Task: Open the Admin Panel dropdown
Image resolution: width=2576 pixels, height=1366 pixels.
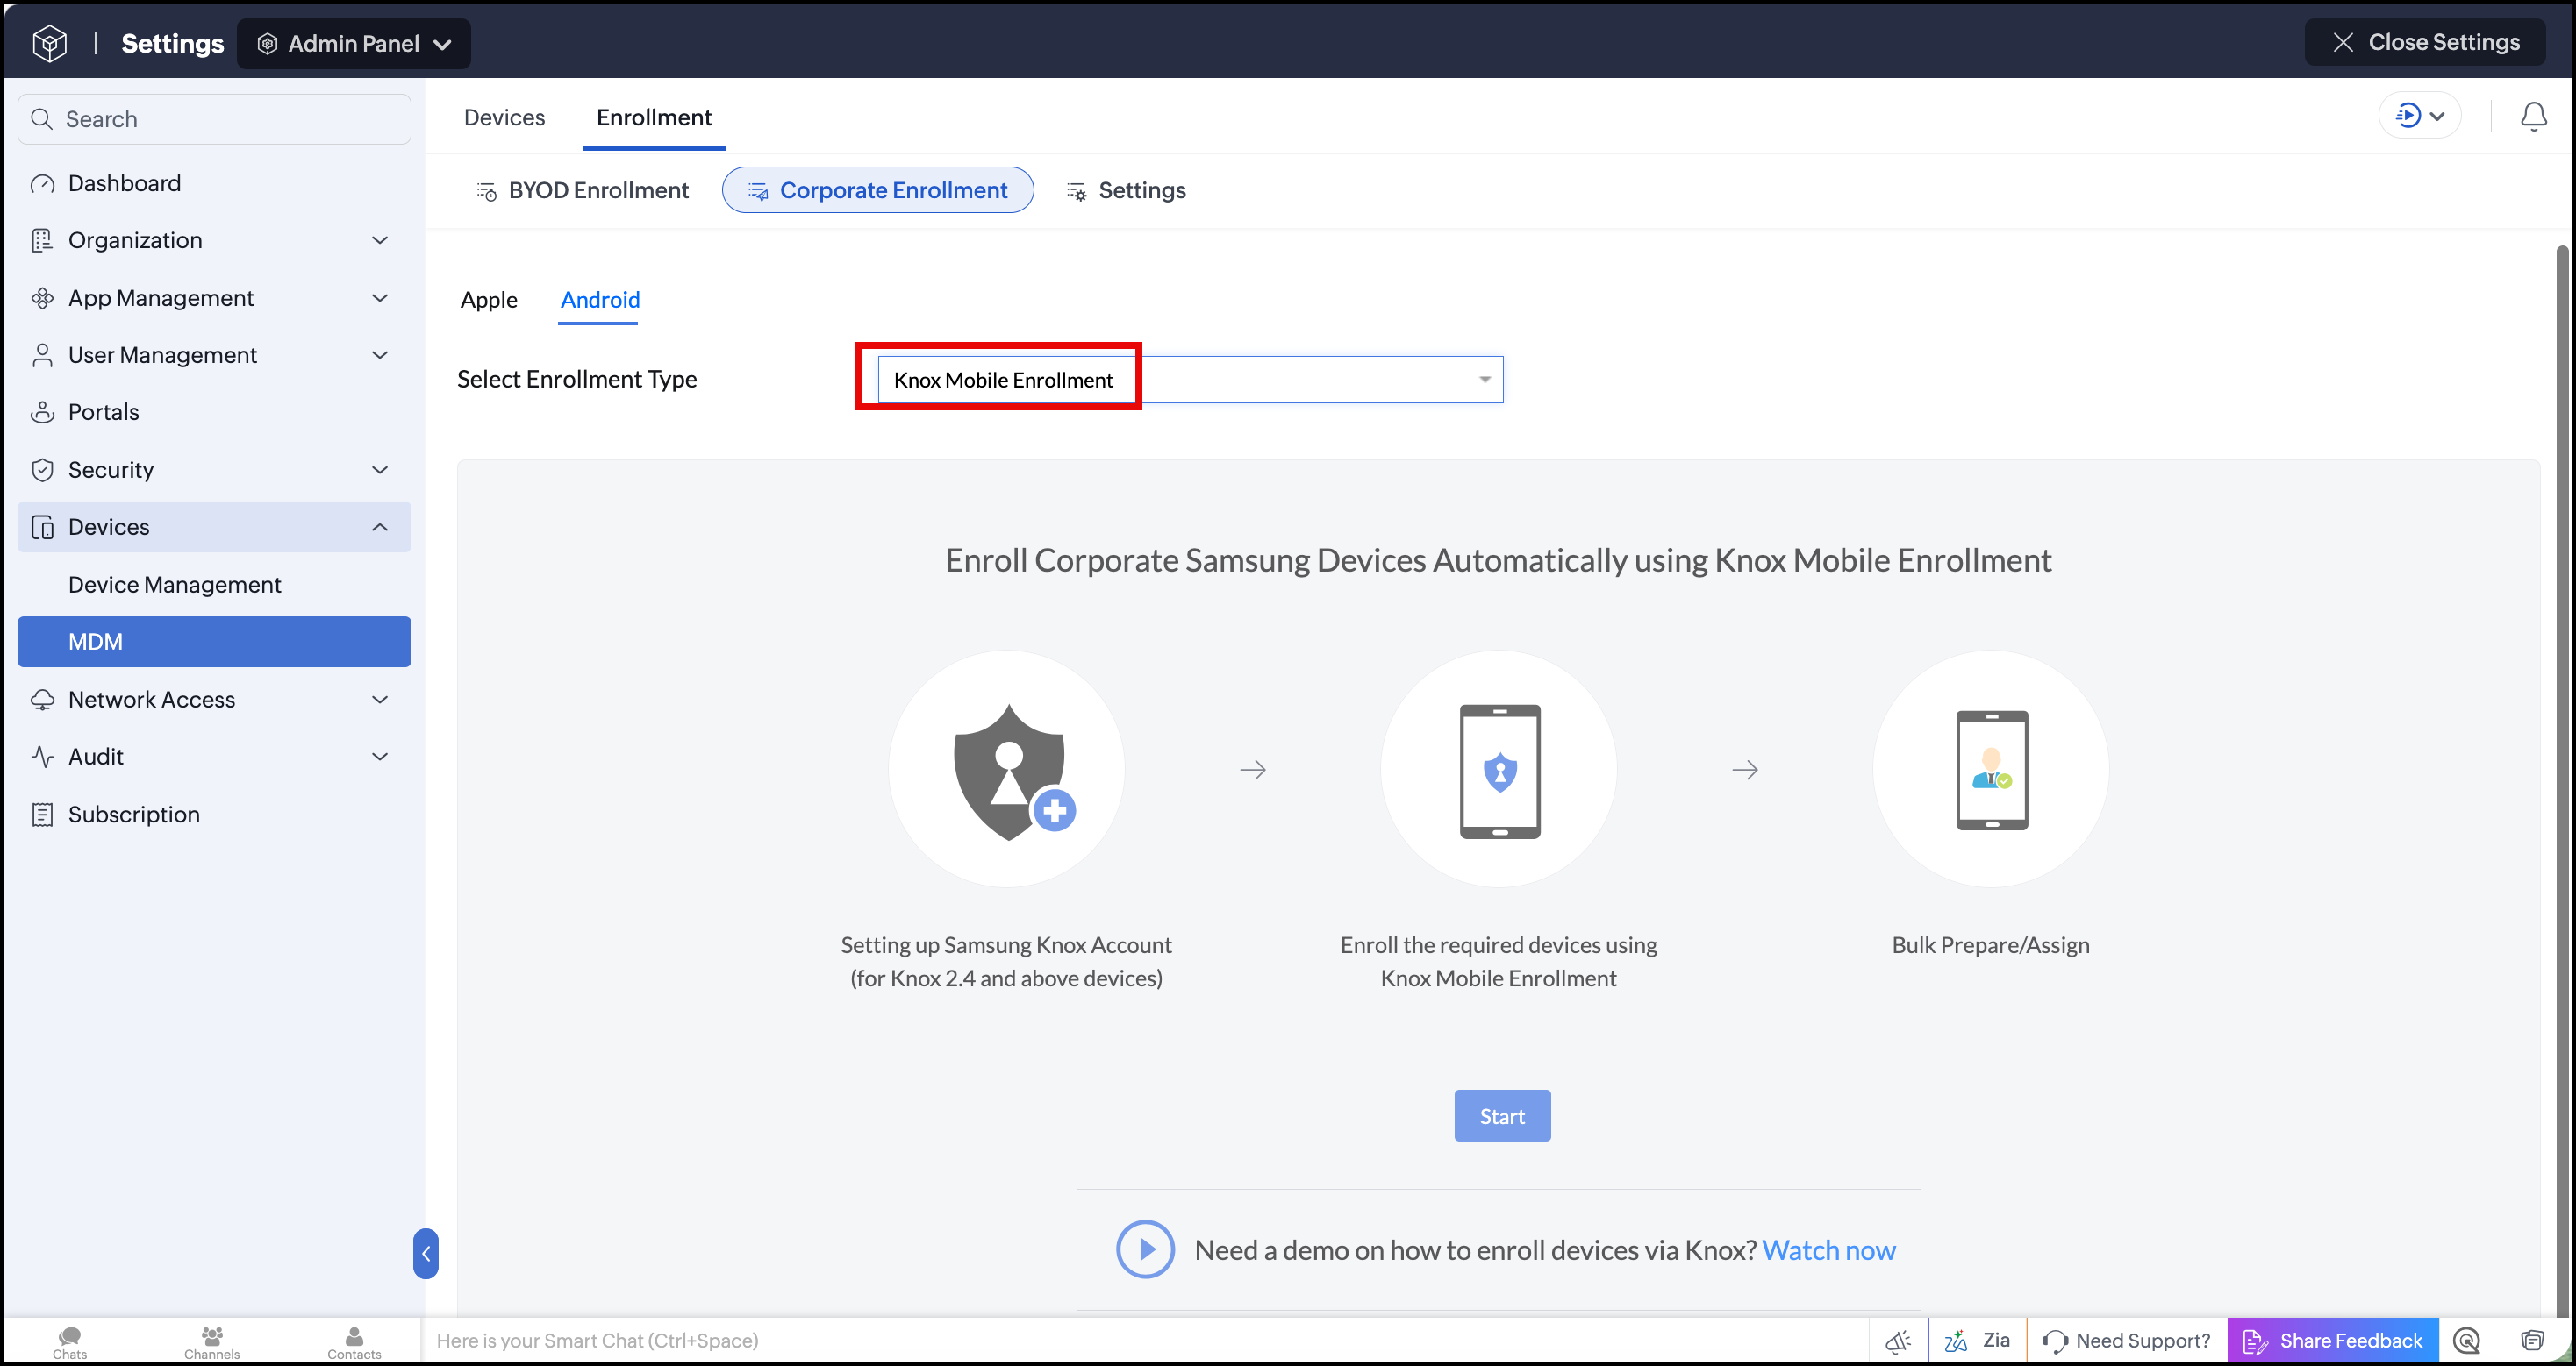Action: (x=354, y=44)
